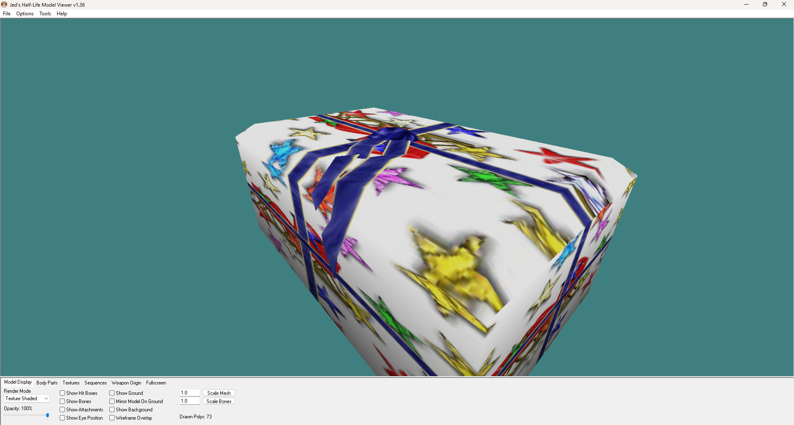The image size is (794, 425).
Task: Toggle Show Bones checkbox
Action: [x=62, y=401]
